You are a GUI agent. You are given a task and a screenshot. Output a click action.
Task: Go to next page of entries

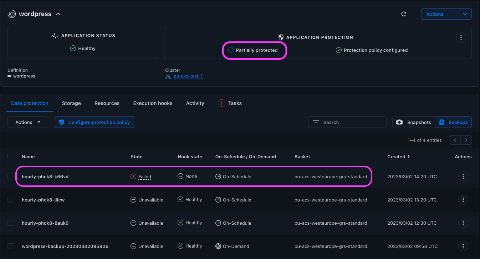click(466, 140)
